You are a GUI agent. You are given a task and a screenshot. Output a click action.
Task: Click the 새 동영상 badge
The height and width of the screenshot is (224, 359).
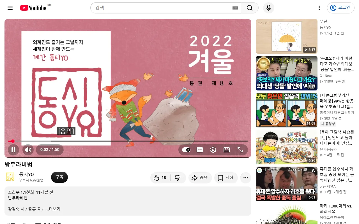pyautogui.click(x=328, y=124)
